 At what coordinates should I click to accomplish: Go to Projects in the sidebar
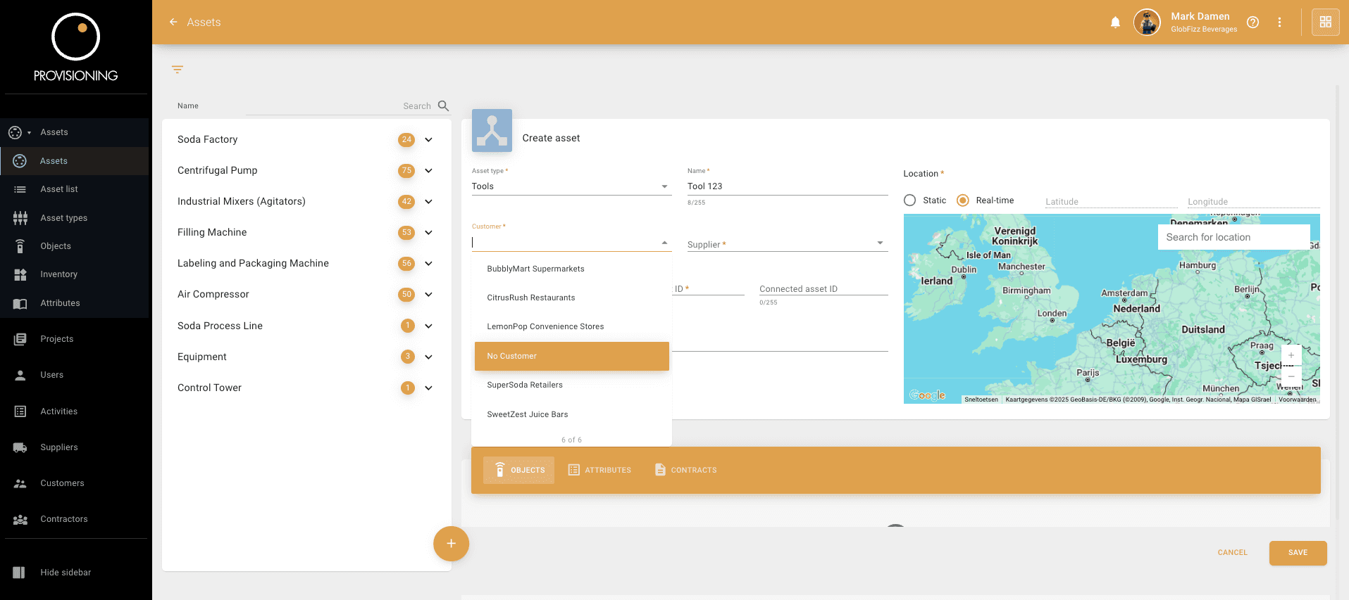tap(75, 339)
